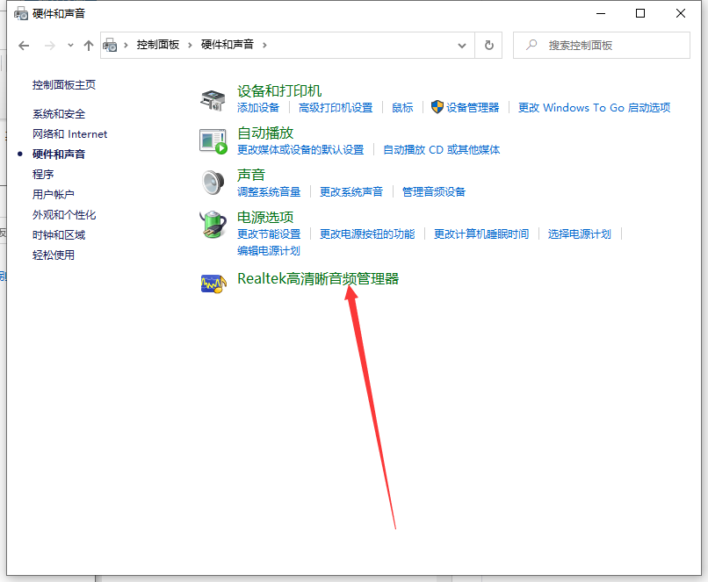708x582 pixels.
Task: Click the 管理音频设备 link
Action: tap(434, 192)
